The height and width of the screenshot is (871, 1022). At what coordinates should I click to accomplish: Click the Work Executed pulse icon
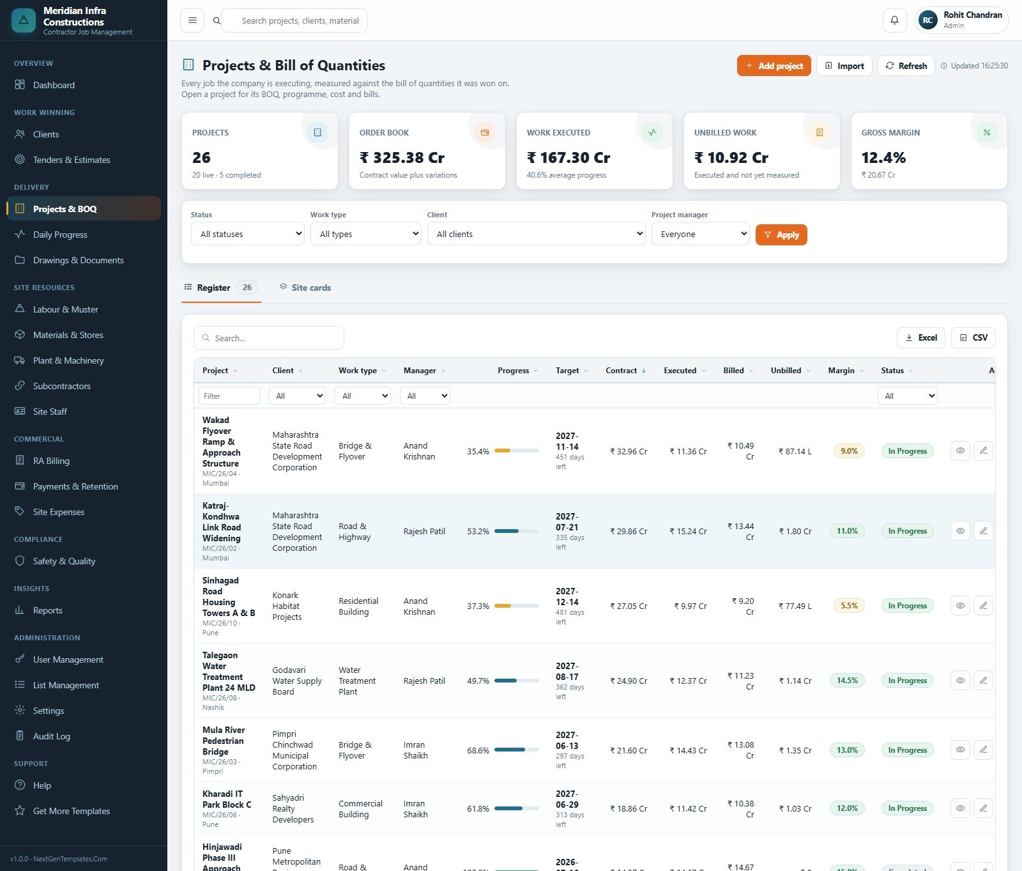click(x=652, y=132)
